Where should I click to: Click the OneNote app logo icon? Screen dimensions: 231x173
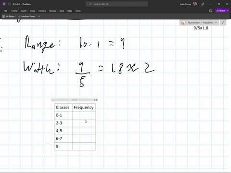pyautogui.click(x=4, y=4)
